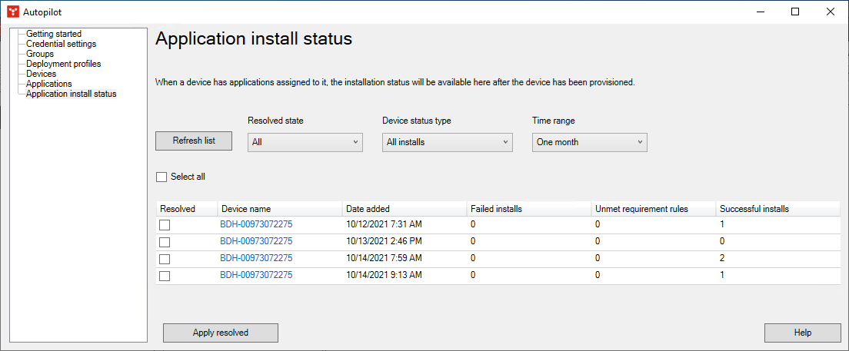The image size is (849, 351).
Task: Go to Getting started in the sidebar
Action: [54, 35]
